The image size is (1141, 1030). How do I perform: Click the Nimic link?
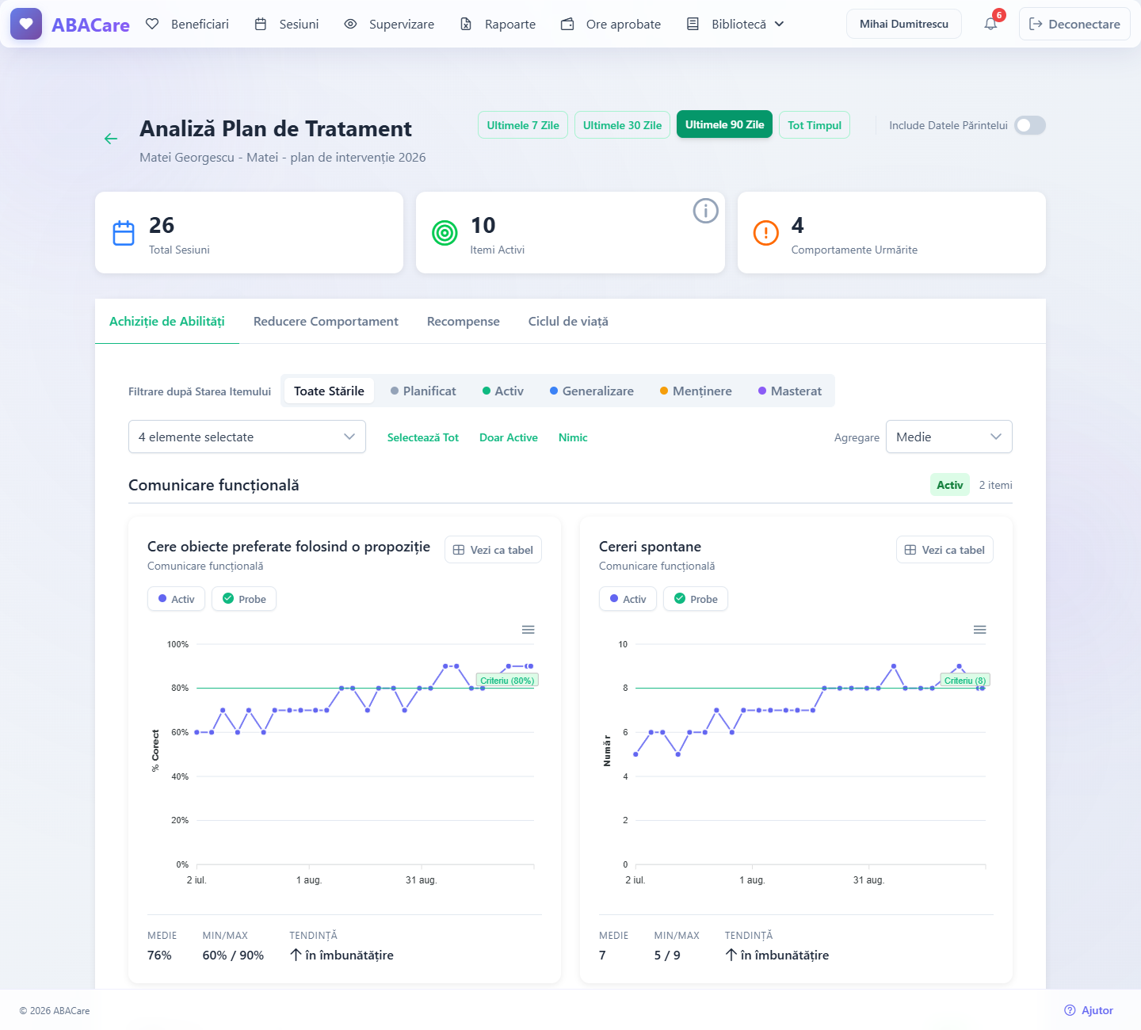click(573, 437)
